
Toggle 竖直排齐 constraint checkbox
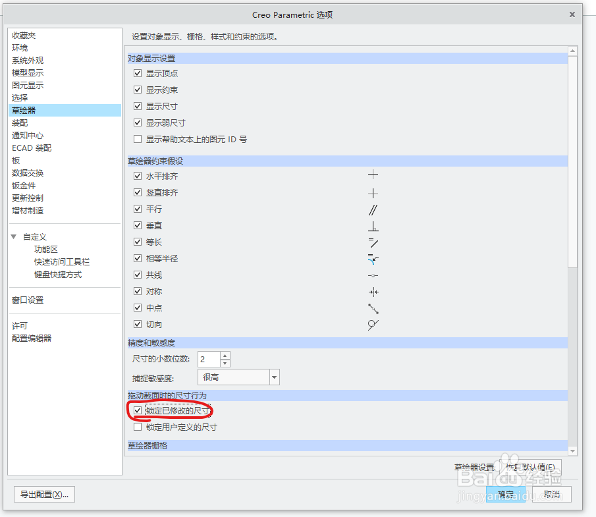point(138,192)
